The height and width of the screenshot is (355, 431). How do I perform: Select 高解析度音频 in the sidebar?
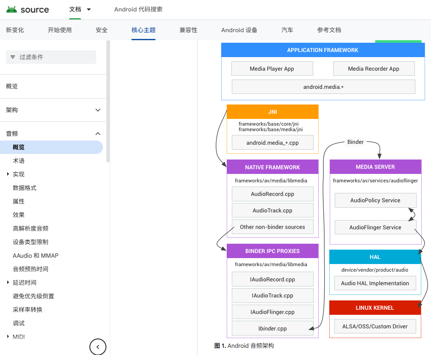[x=31, y=228]
